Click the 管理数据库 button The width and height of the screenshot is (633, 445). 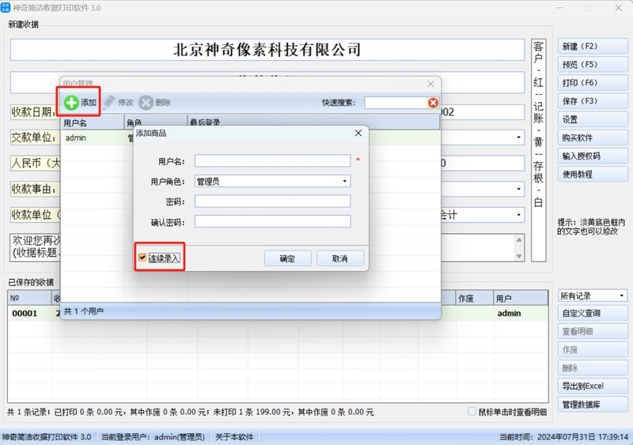coord(593,404)
